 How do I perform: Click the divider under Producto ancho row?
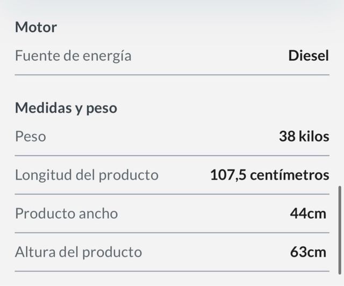(172, 233)
